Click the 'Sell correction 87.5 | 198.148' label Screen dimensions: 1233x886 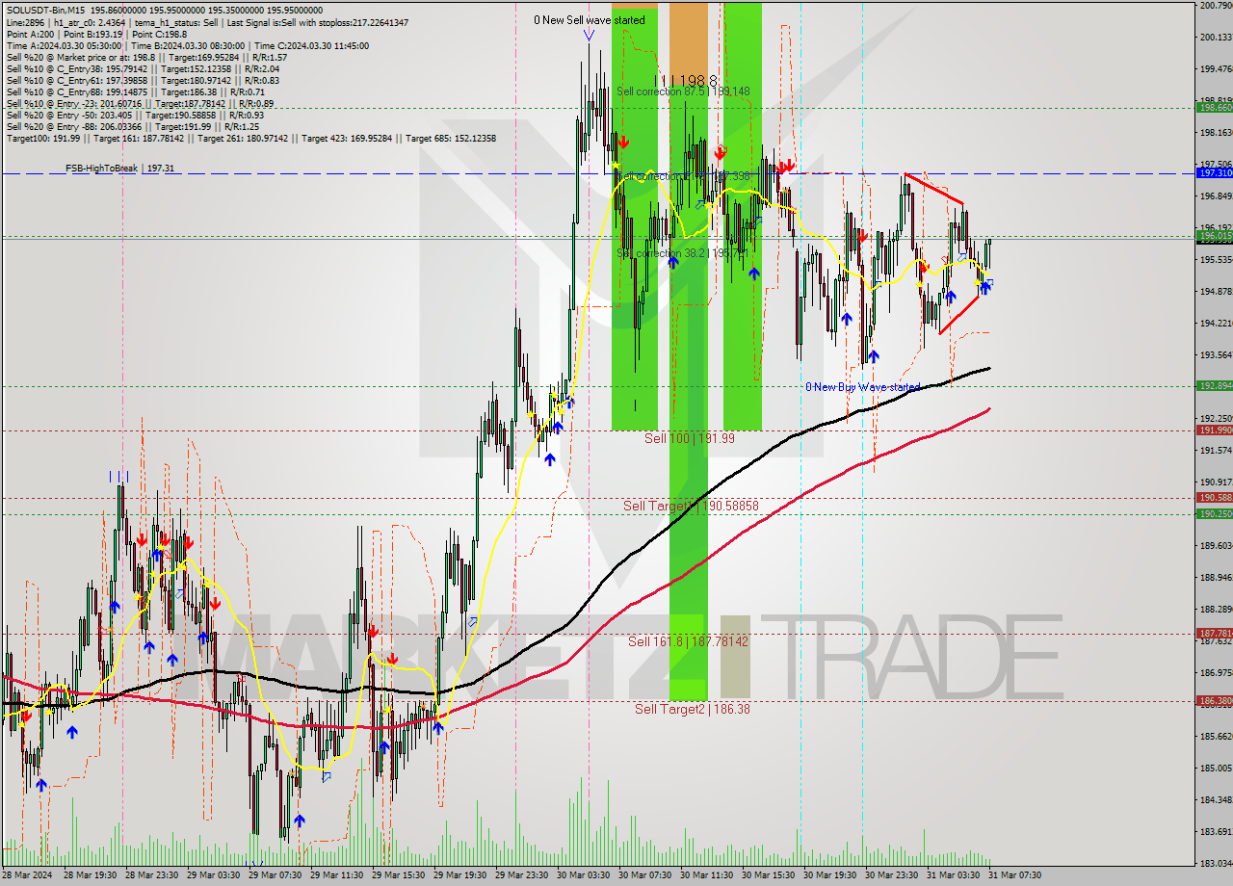(683, 91)
